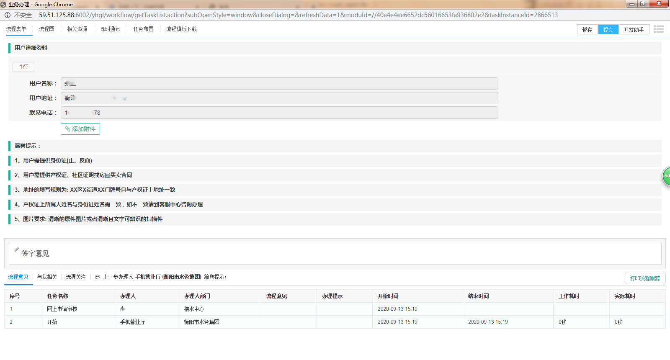The image size is (670, 360).
Task: Open the 流程图 tab
Action: 46,29
